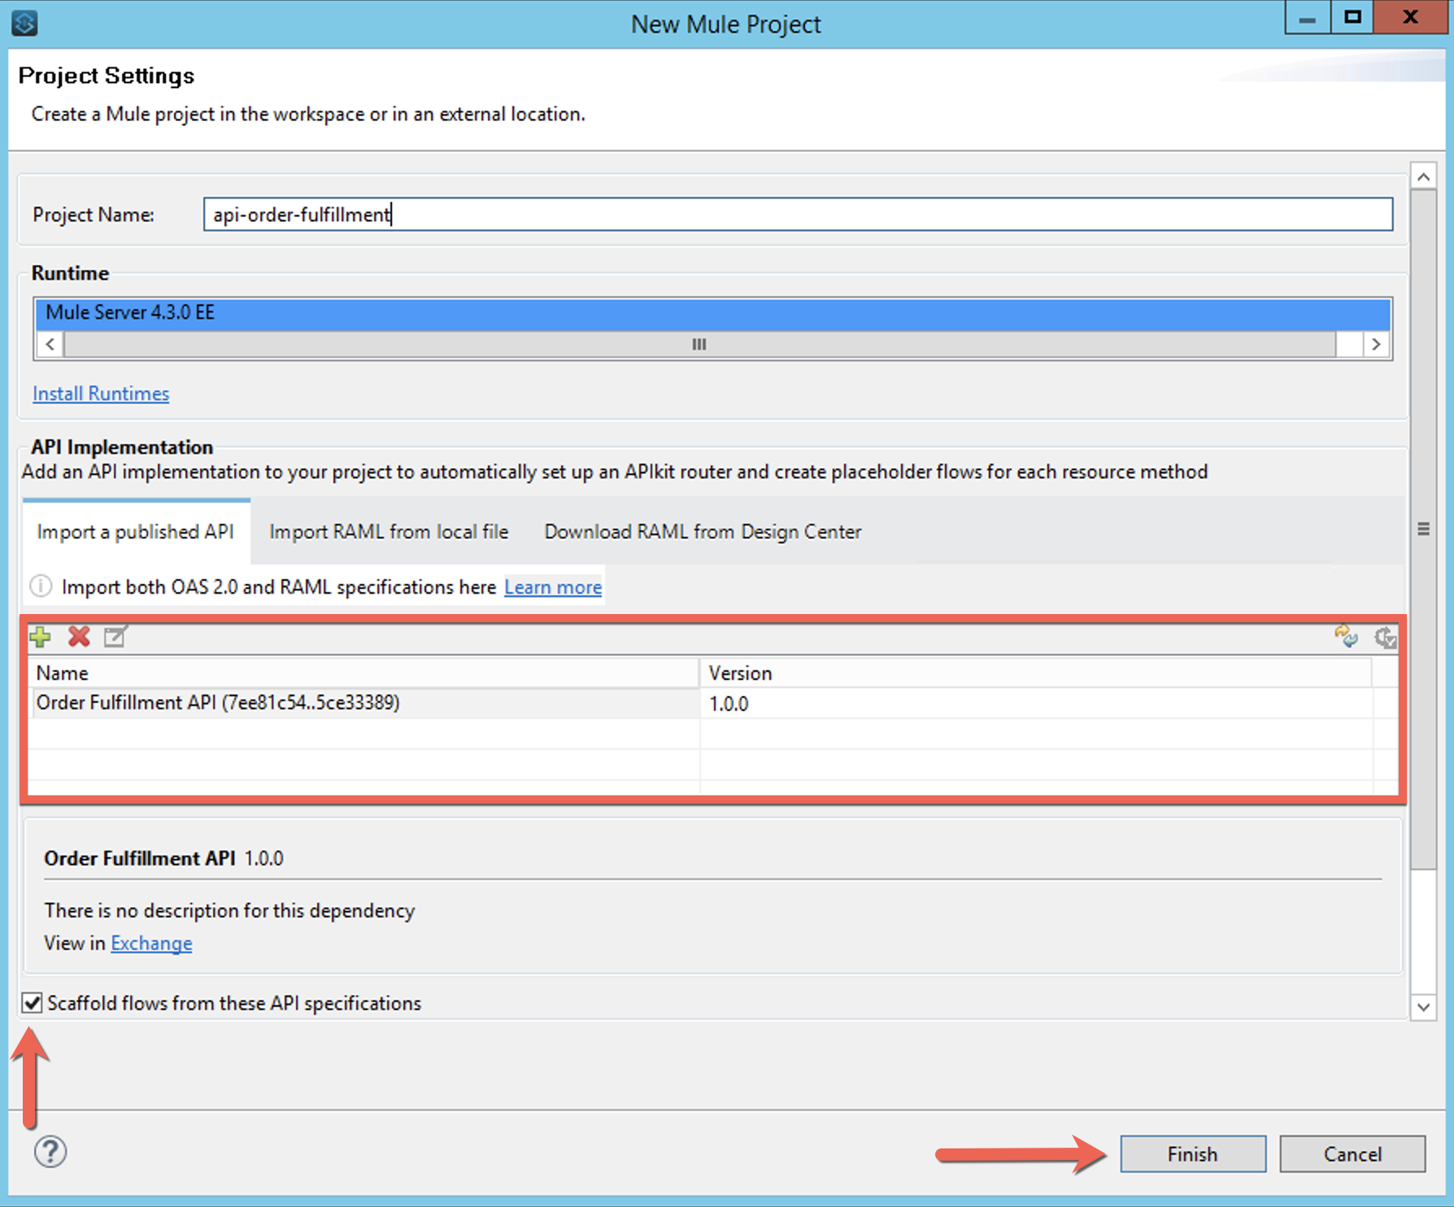Click the Version column header
Image resolution: width=1454 pixels, height=1207 pixels.
[1036, 673]
